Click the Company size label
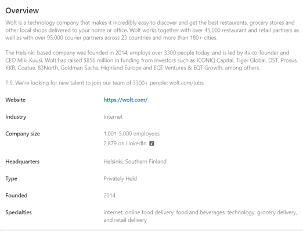Image resolution: width=303 pixels, height=231 pixels. click(23, 134)
